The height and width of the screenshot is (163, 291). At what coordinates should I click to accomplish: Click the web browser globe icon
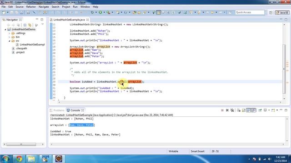179,12
